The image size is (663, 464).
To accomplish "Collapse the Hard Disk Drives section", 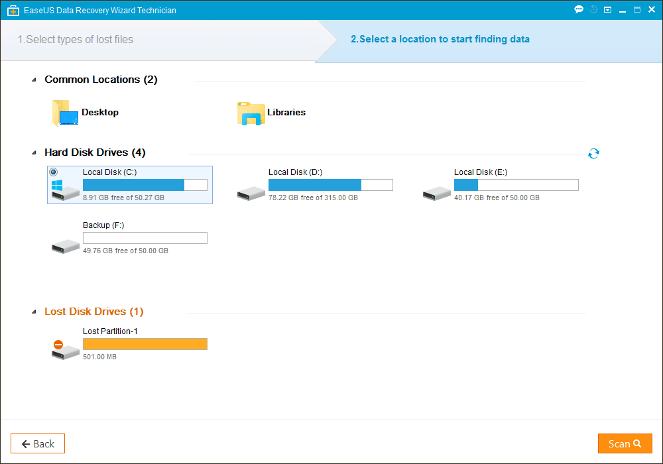I will 33,152.
